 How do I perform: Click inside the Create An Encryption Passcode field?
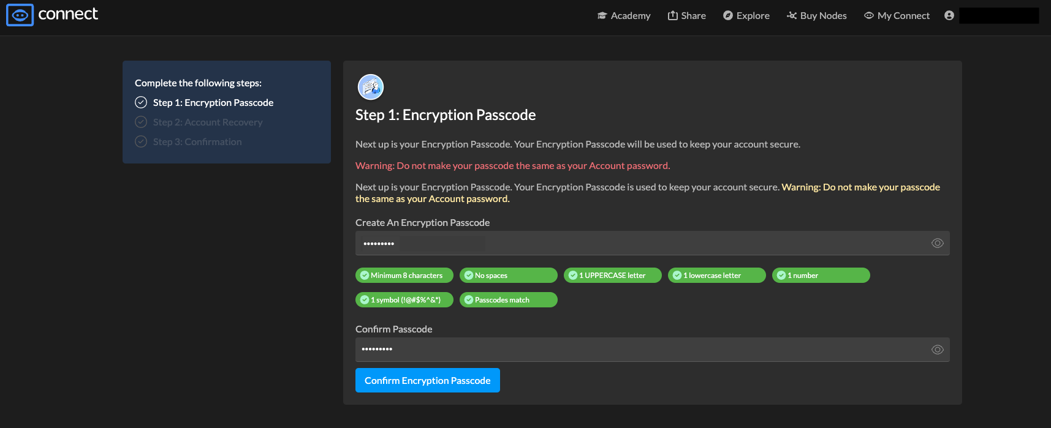coord(613,243)
